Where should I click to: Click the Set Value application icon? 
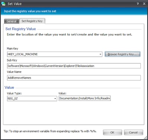click(3, 4)
